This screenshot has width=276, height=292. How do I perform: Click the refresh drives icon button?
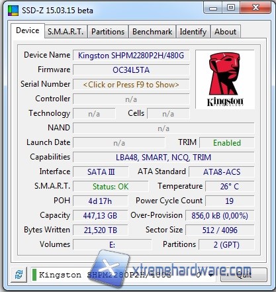point(19,275)
